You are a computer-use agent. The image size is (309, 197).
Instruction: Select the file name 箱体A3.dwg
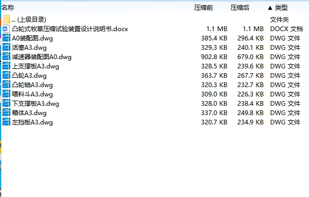click(29, 113)
